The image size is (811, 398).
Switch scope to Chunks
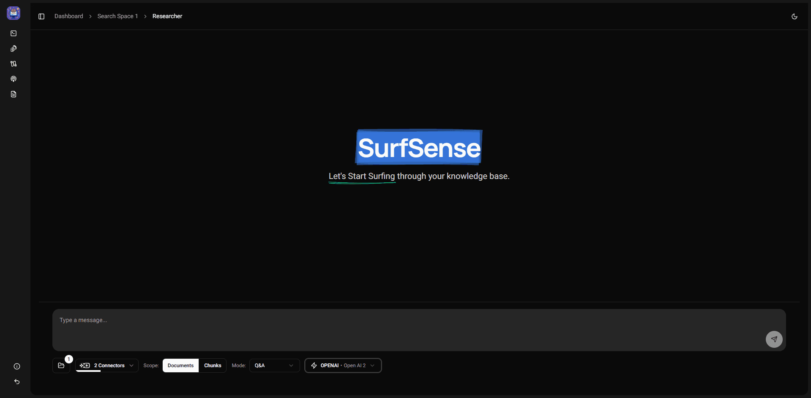click(x=213, y=366)
